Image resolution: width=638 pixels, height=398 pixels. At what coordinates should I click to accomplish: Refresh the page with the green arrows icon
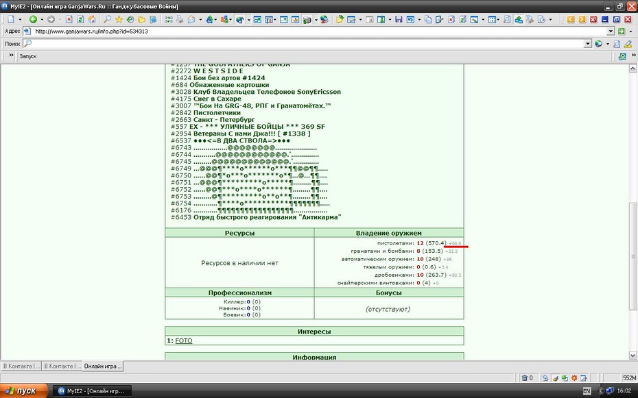[x=80, y=19]
